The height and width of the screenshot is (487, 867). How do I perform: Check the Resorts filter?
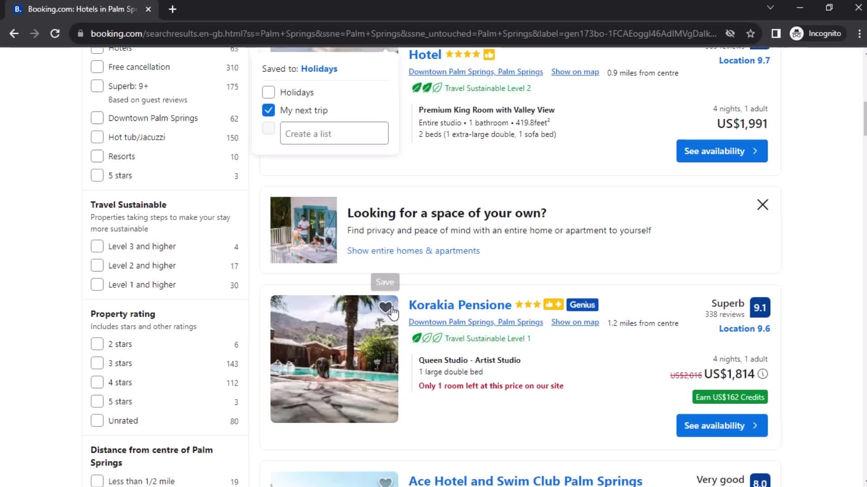coord(97,156)
